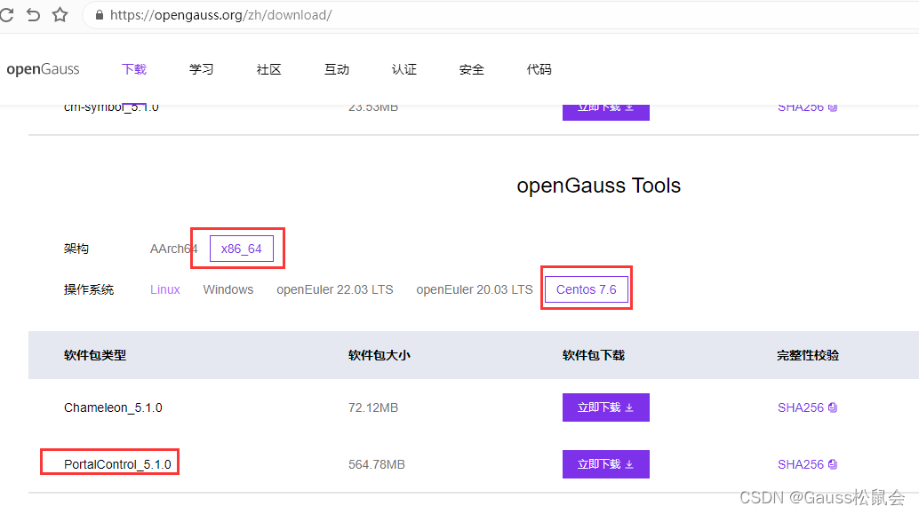Click the 完整性校验 column header
Image resolution: width=919 pixels, height=514 pixels.
click(x=808, y=355)
